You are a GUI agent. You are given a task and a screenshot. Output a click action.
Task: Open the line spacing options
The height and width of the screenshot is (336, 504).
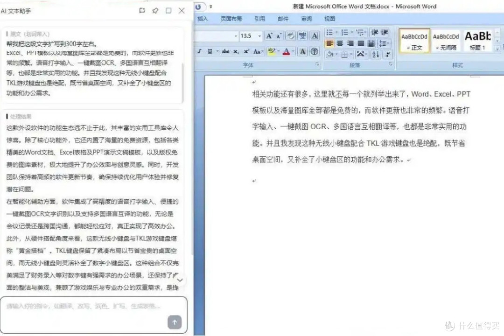384,43
